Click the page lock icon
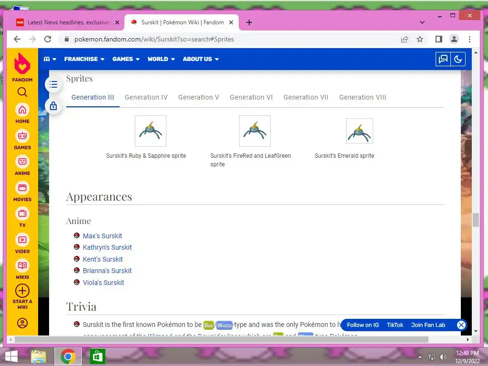 53,106
